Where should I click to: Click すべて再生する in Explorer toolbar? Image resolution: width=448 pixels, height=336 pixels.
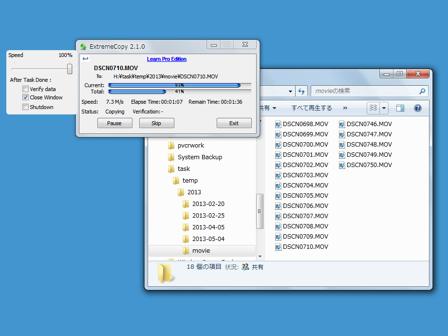coord(312,108)
